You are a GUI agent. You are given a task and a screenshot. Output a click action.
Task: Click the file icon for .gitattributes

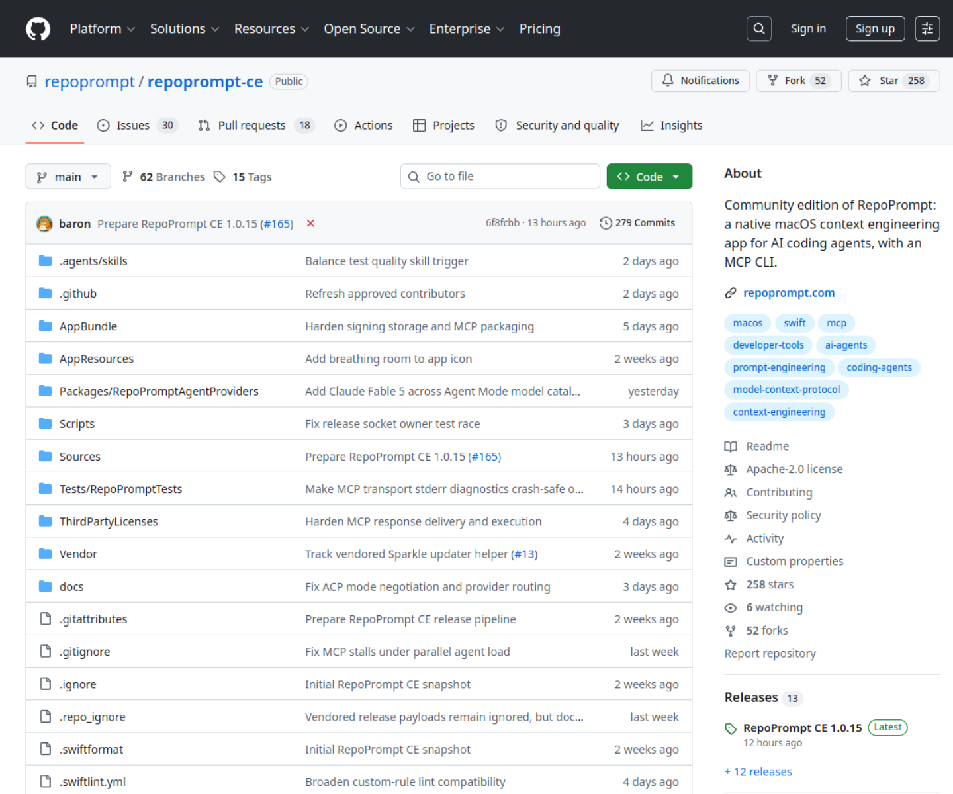pos(45,619)
